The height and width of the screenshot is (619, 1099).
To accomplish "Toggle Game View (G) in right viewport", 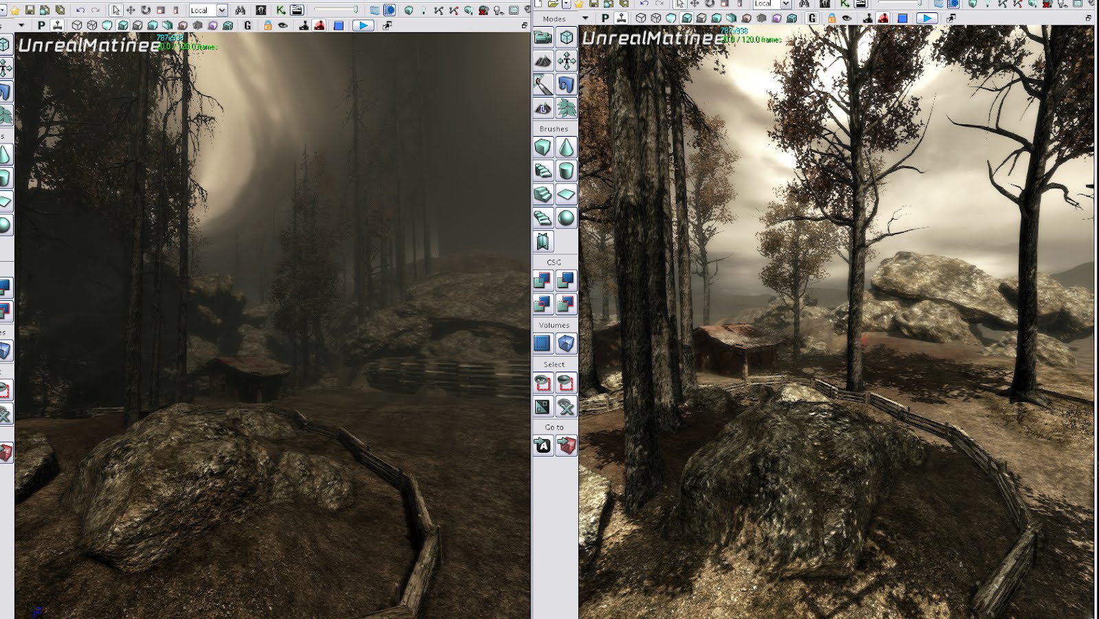I will coord(812,18).
